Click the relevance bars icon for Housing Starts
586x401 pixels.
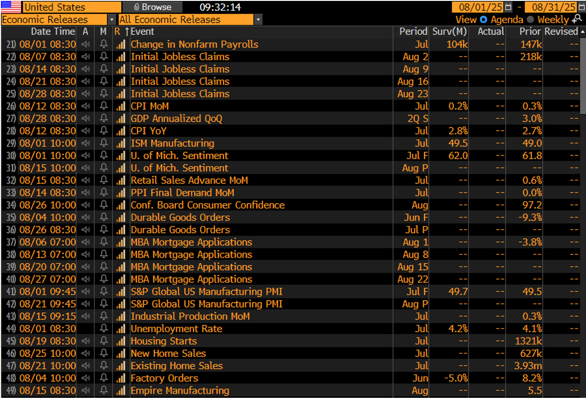point(120,341)
